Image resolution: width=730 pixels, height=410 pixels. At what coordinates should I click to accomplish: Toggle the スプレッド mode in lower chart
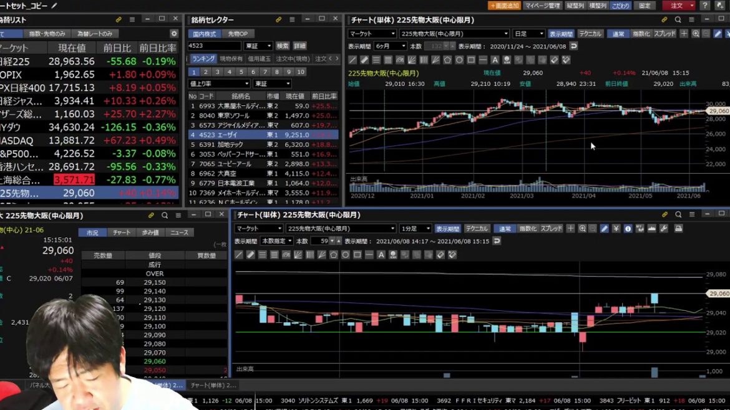coord(551,229)
